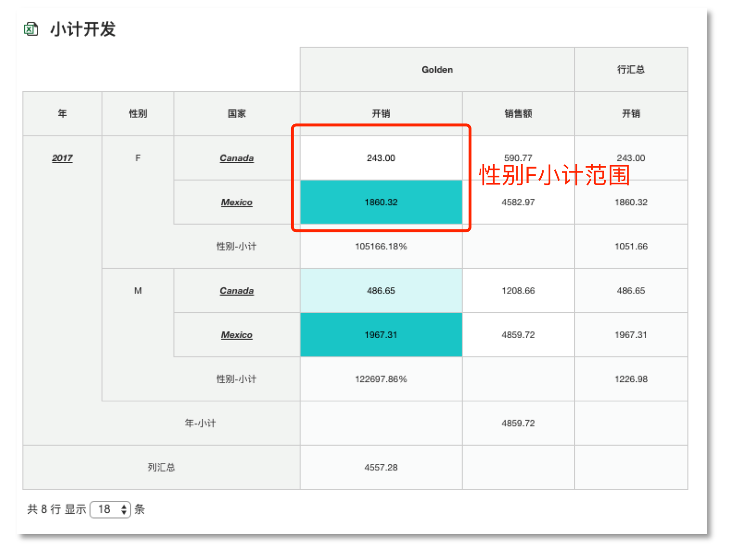Open Mexico link in gender F group
This screenshot has height=550, width=738.
tap(236, 202)
